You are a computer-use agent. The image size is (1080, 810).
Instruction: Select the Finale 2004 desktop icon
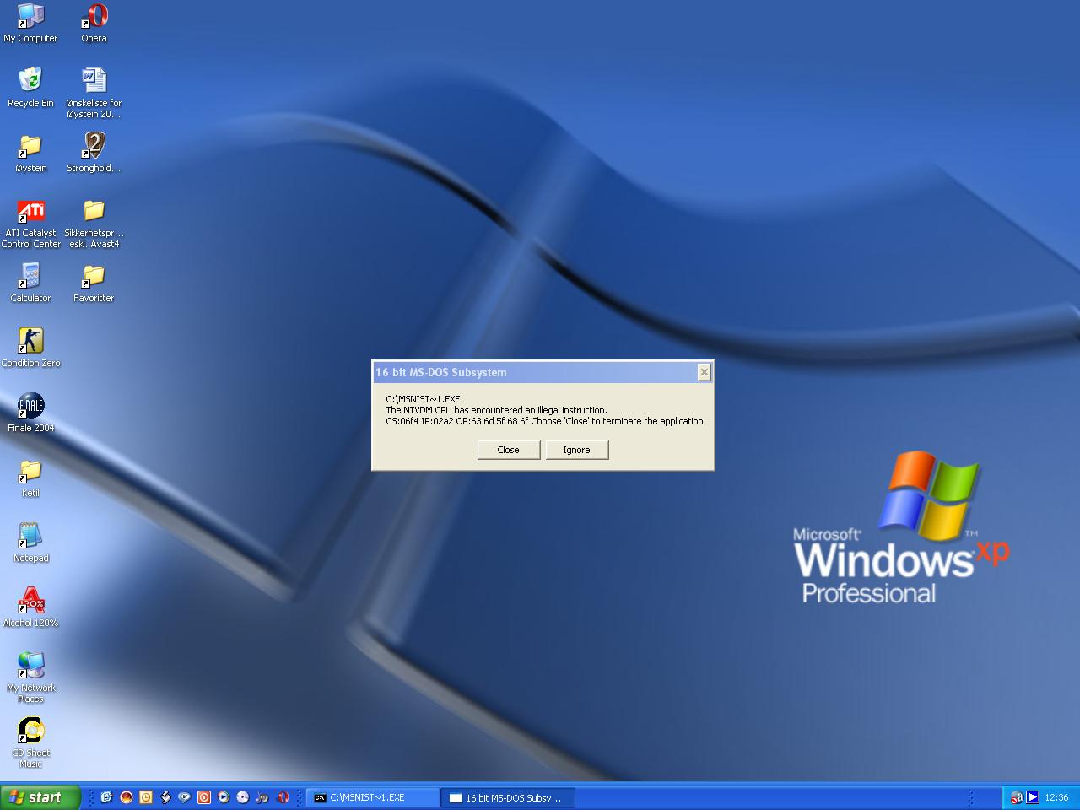[x=31, y=413]
